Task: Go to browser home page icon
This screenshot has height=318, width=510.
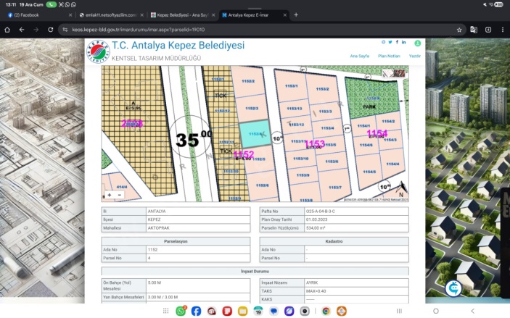Action: coord(7,30)
